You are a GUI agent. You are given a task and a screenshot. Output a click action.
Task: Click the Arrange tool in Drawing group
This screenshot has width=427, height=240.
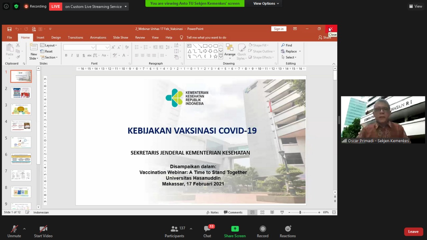pos(230,51)
